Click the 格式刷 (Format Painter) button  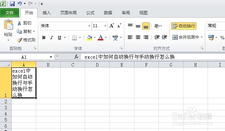(26, 40)
